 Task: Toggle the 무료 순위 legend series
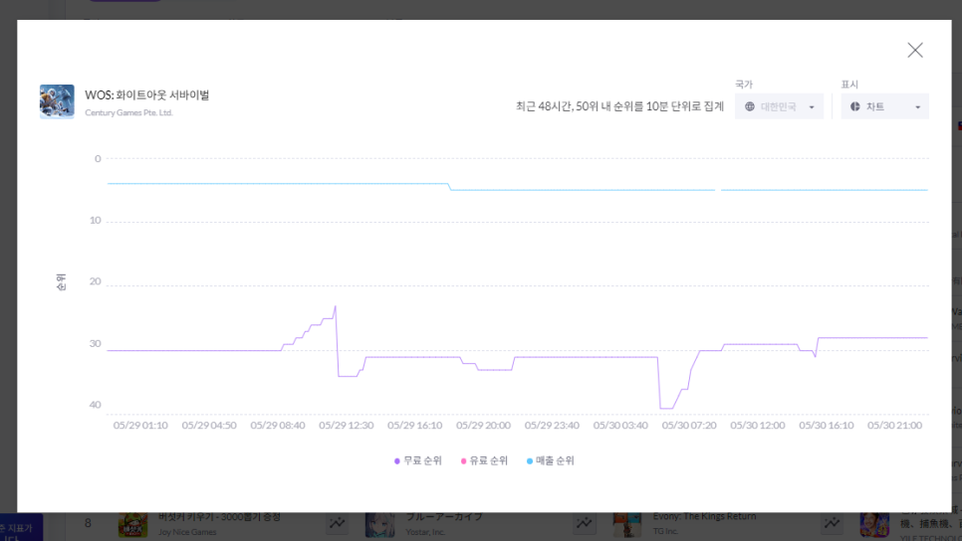tap(418, 460)
